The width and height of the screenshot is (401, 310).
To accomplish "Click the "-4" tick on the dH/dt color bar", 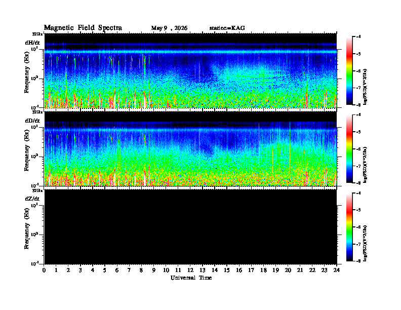I will pyautogui.click(x=358, y=37).
